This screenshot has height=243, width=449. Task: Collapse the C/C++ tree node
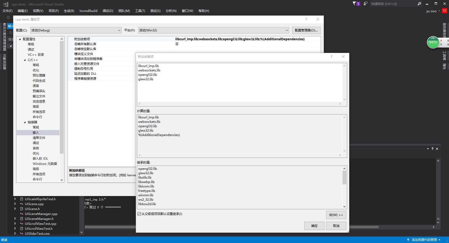[x=25, y=60]
